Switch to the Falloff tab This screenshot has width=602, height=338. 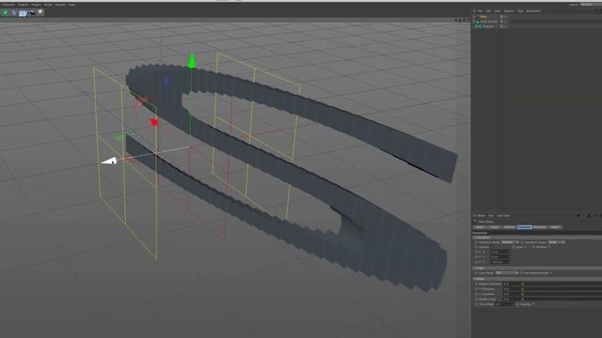point(555,227)
